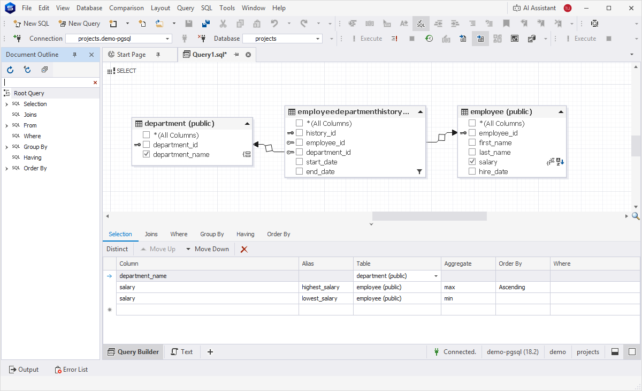Screen dimensions: 642x391
Task: Switch to the Having tab
Action: click(246, 234)
